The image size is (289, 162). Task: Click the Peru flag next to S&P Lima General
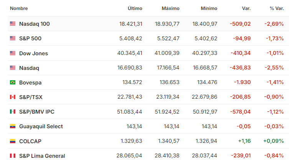point(13,156)
